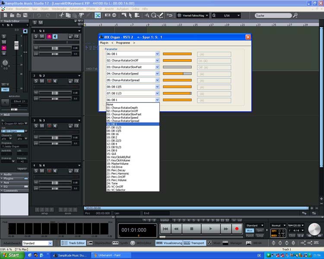Click the copy icon beside the scissors
324x259 pixels.
pyautogui.click(x=68, y=15)
